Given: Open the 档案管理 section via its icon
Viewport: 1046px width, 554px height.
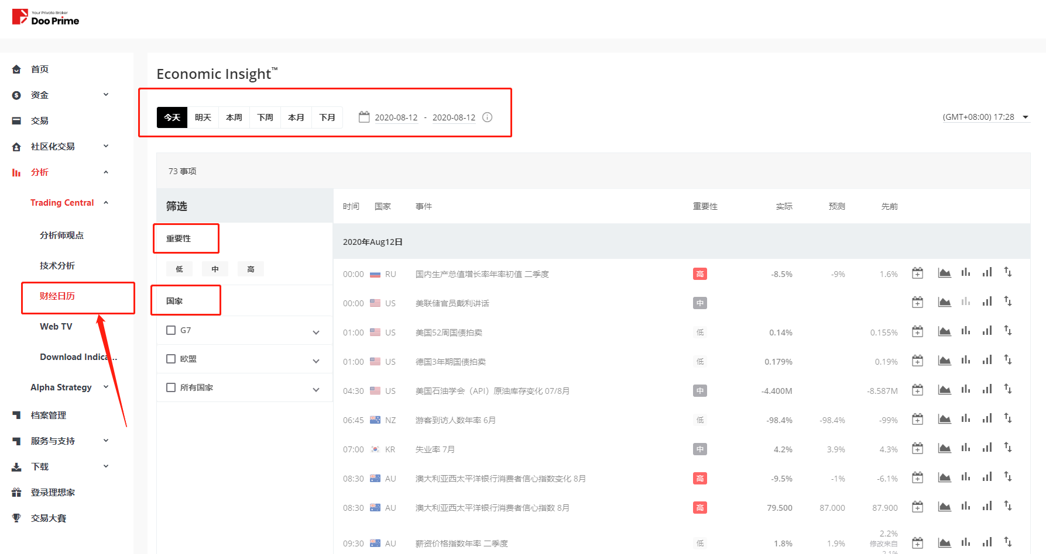Looking at the screenshot, I should tap(17, 415).
